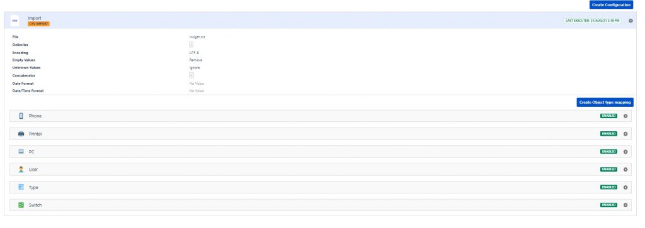Click the User avatar icon

(21, 170)
